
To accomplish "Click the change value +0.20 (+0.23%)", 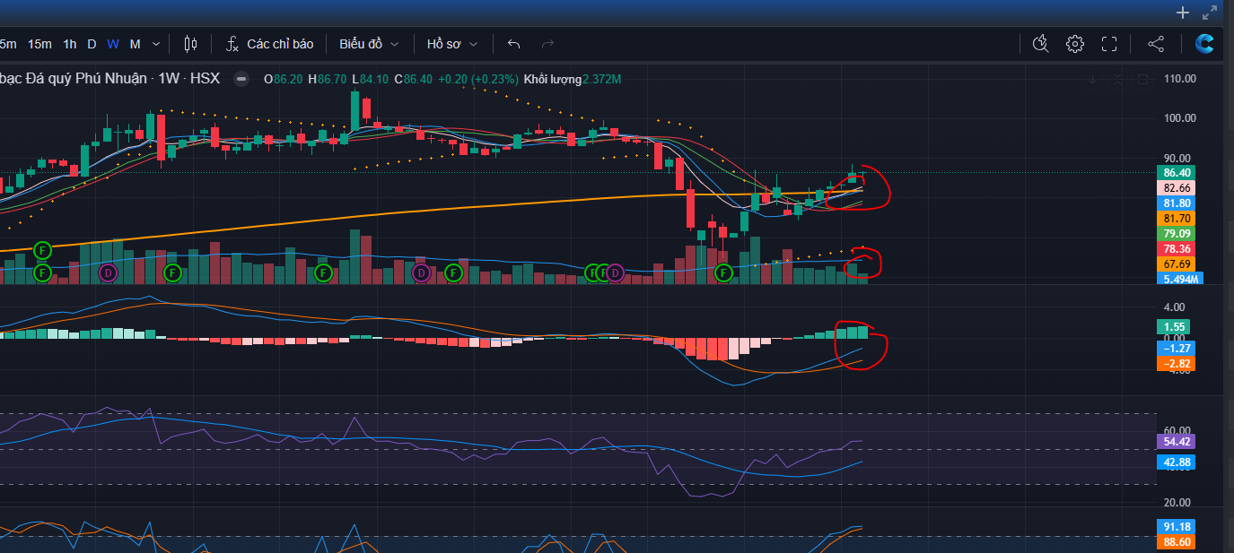I will tap(477, 79).
